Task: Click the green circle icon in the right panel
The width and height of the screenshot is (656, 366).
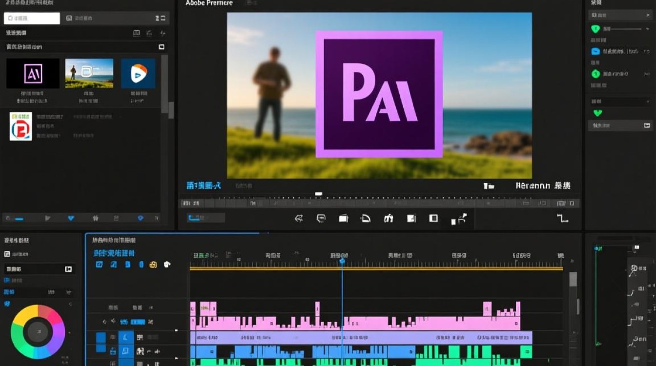Action: tap(595, 74)
